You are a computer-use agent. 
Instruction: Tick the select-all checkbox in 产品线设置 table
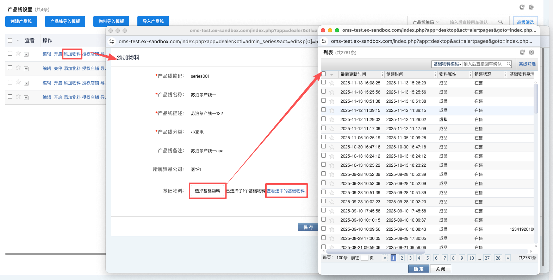pyautogui.click(x=10, y=40)
